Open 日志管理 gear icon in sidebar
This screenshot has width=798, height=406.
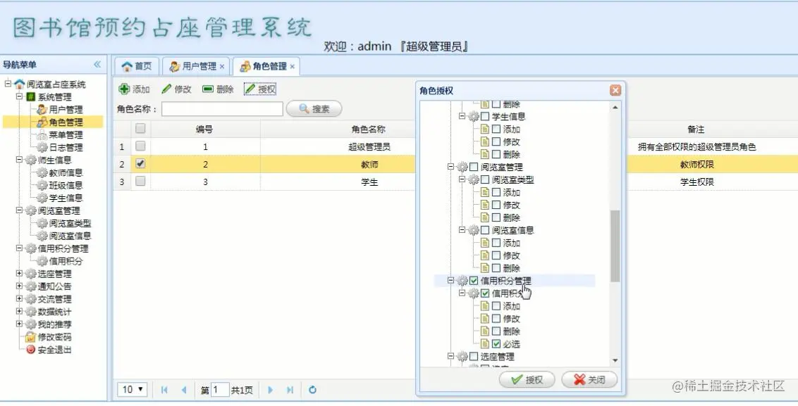(42, 147)
